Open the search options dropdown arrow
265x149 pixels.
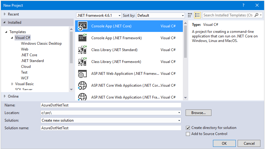point(261,15)
